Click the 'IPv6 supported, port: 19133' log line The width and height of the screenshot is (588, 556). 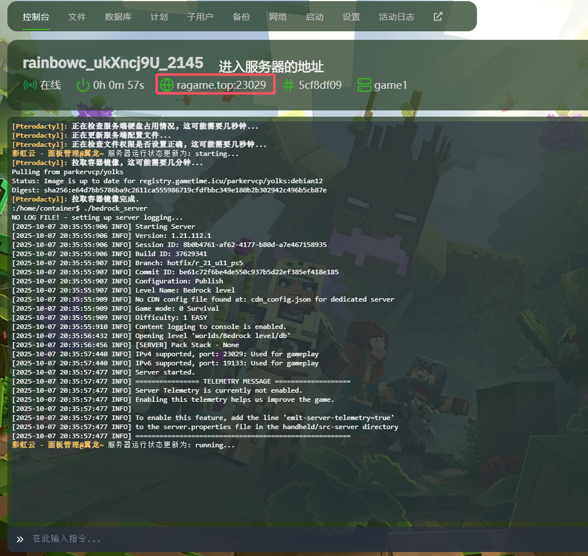(x=166, y=363)
